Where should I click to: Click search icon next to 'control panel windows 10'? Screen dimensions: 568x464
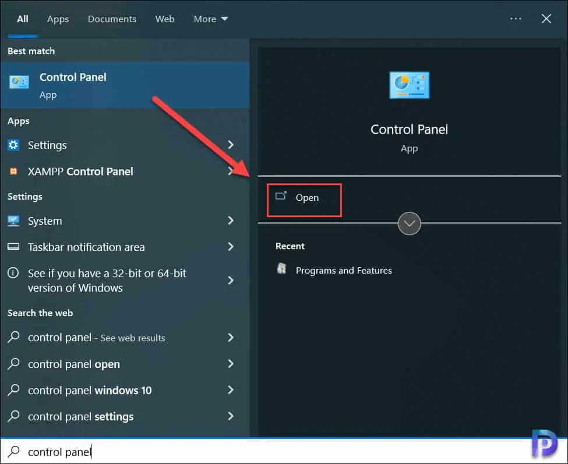click(14, 390)
